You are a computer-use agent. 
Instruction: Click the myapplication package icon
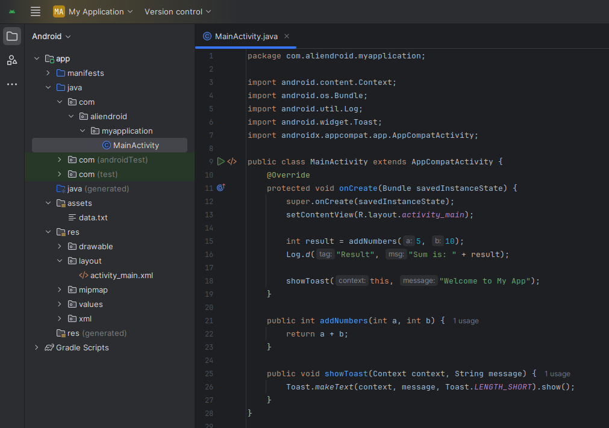pos(95,131)
